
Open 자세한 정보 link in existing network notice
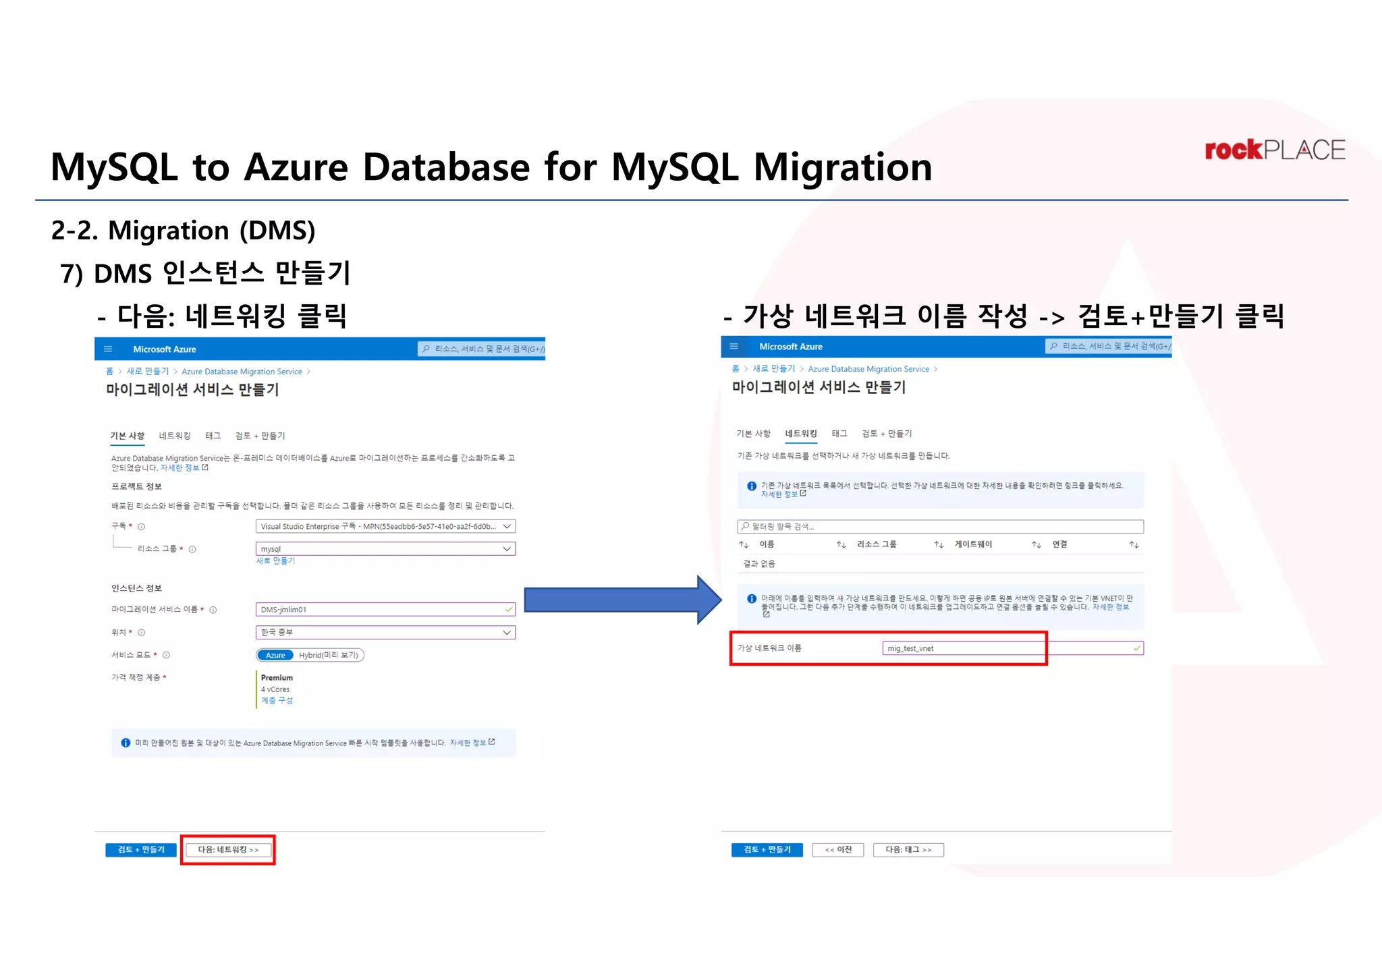pyautogui.click(x=783, y=494)
